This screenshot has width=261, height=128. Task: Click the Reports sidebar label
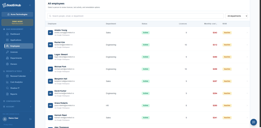[14, 94]
